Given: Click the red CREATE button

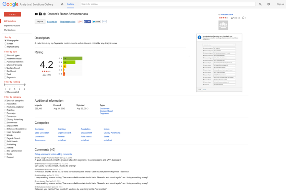Looking at the screenshot, I should click(x=12, y=14).
